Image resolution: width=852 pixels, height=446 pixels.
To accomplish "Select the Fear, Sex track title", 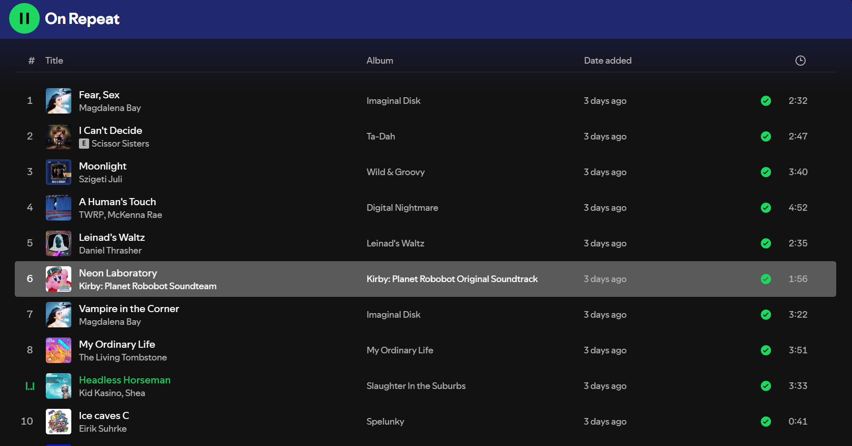I will tap(99, 95).
